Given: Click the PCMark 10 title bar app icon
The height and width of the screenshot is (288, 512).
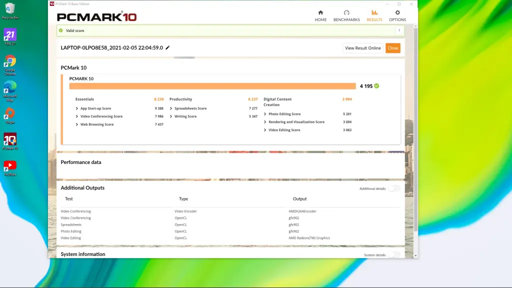Looking at the screenshot, I should click(52, 4).
